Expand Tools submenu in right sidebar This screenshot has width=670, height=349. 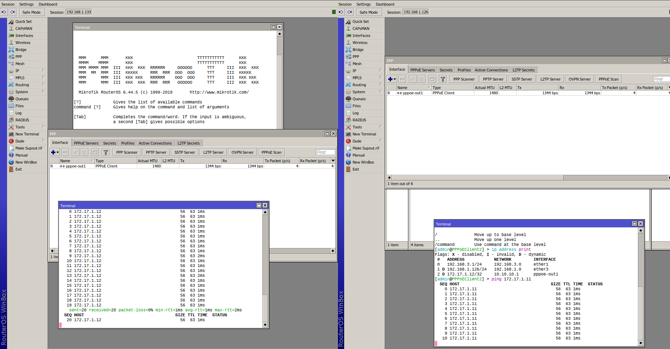pyautogui.click(x=380, y=127)
